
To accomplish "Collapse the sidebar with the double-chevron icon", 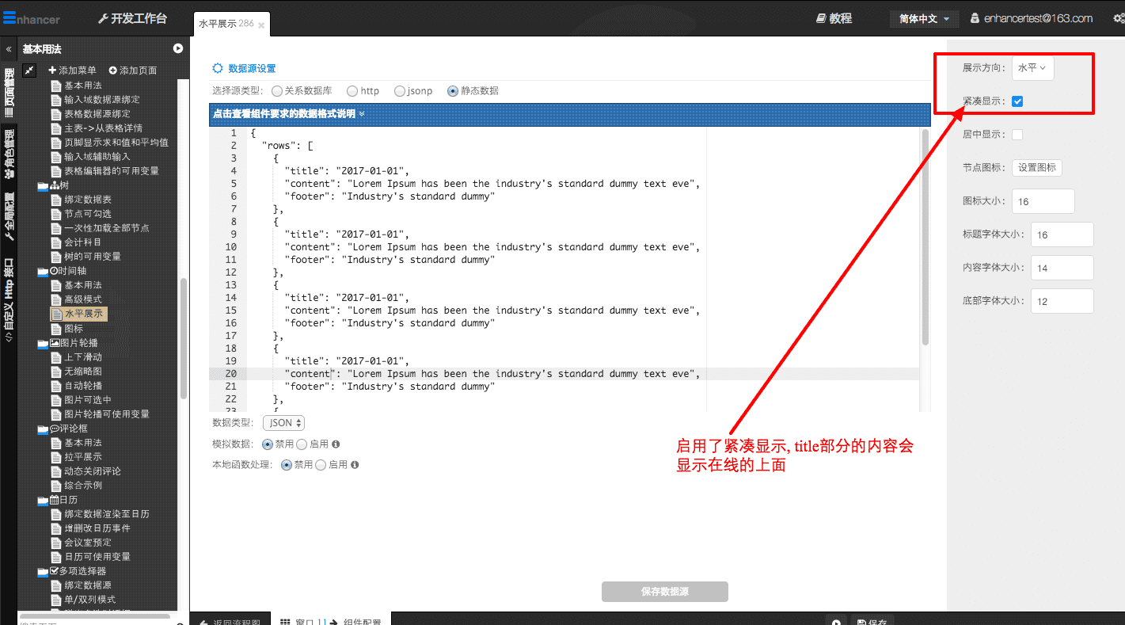I will point(9,49).
